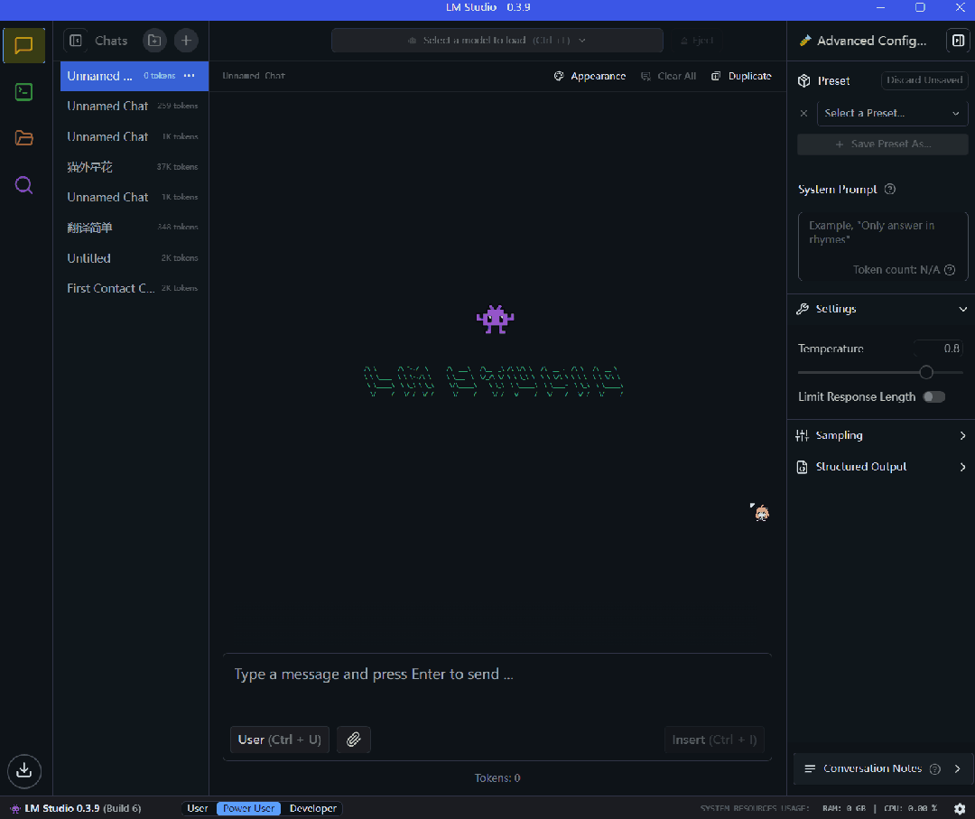
Task: Toggle Limit Response Length switch
Action: coord(933,396)
